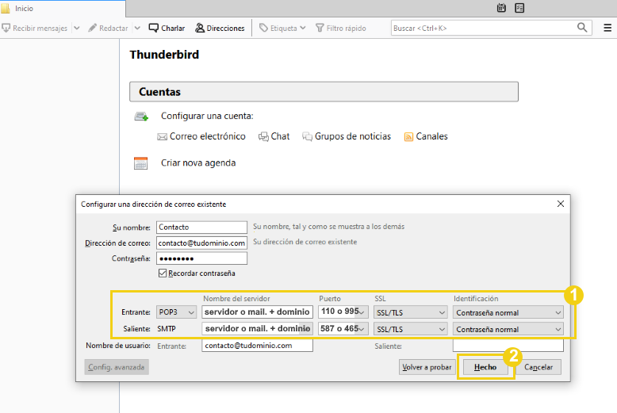Image resolution: width=617 pixels, height=413 pixels.
Task: Open the Charlar chat button
Action: 167,29
